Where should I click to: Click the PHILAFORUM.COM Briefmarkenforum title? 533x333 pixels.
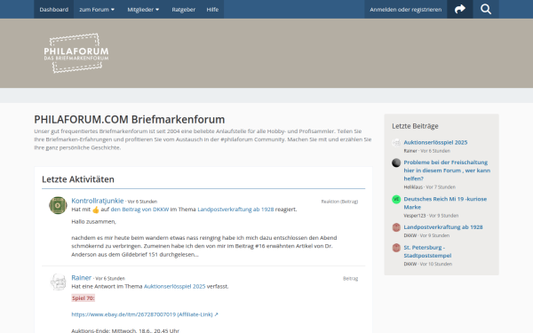point(129,120)
